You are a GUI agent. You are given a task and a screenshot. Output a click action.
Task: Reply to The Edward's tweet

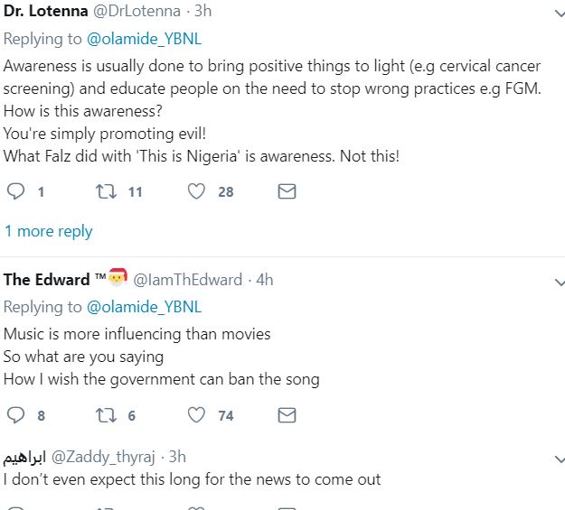point(15,415)
